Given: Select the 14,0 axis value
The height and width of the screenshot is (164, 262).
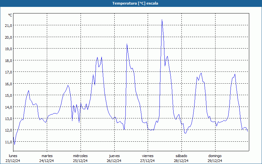Looking at the screenshot, I should (9, 107).
